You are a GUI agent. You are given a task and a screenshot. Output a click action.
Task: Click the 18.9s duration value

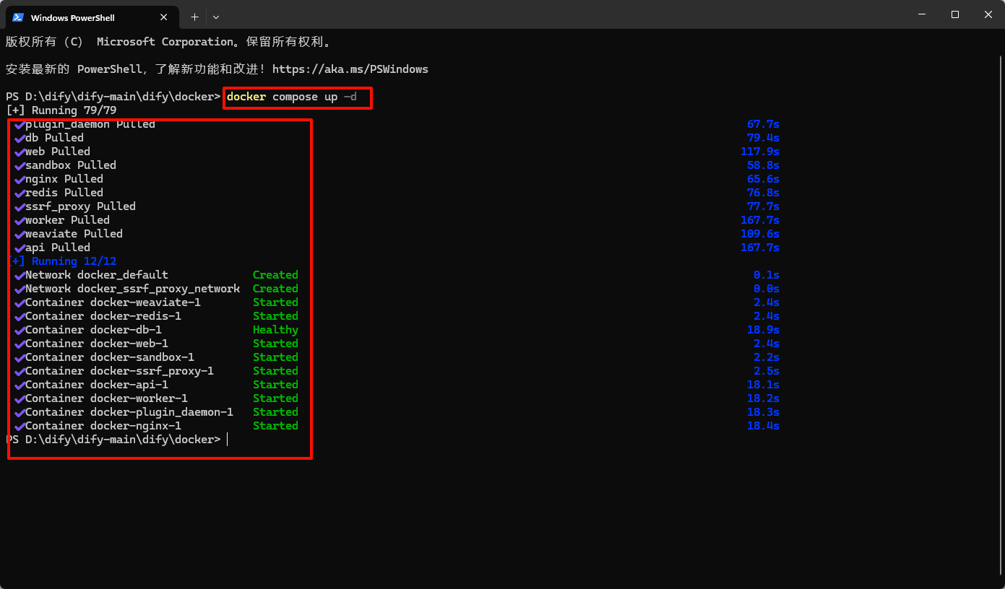(x=763, y=330)
